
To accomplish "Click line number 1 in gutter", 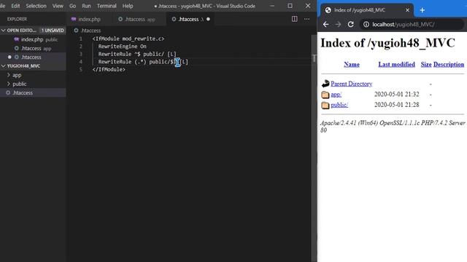I will click(x=80, y=39).
